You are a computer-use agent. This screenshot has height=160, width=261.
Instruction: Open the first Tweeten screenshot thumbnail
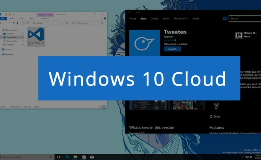click(148, 105)
